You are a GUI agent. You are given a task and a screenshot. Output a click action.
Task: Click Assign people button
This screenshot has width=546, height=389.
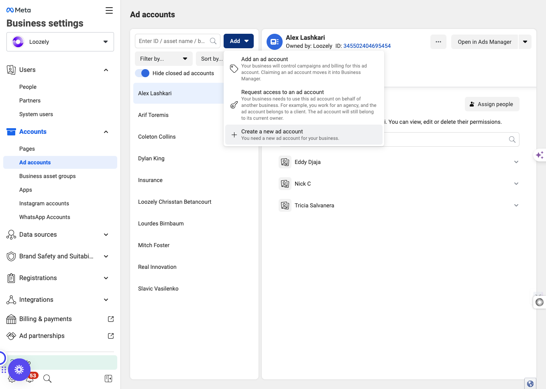(x=492, y=104)
